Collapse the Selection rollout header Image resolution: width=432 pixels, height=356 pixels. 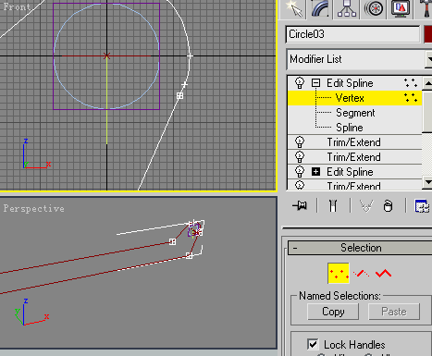(360, 248)
